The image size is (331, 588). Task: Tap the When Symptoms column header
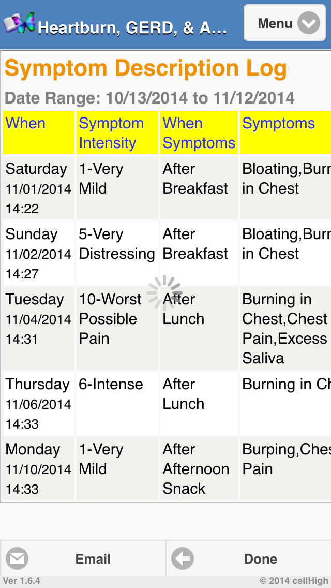click(199, 133)
